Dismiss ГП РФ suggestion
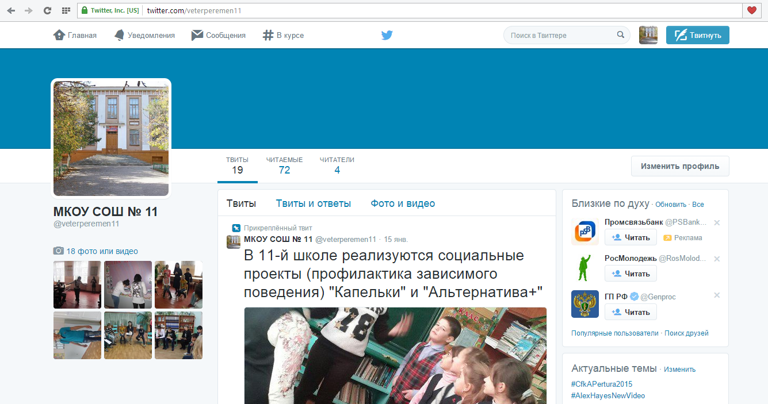Viewport: 768px width, 404px height. tap(717, 295)
